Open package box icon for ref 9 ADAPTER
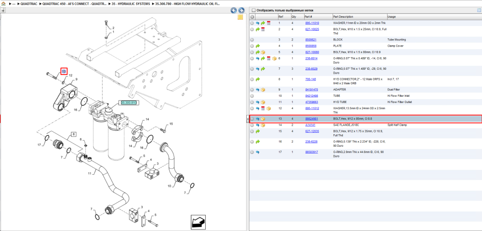Viewport: 482px width, 231px height. [x=263, y=90]
